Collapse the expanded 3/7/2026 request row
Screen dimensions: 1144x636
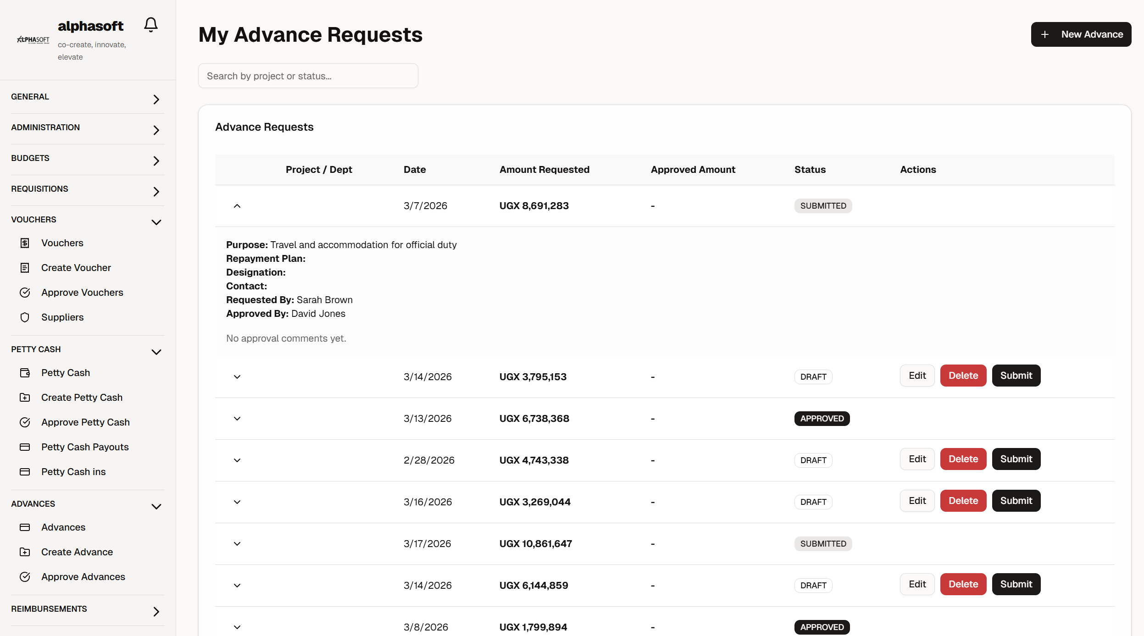click(237, 206)
